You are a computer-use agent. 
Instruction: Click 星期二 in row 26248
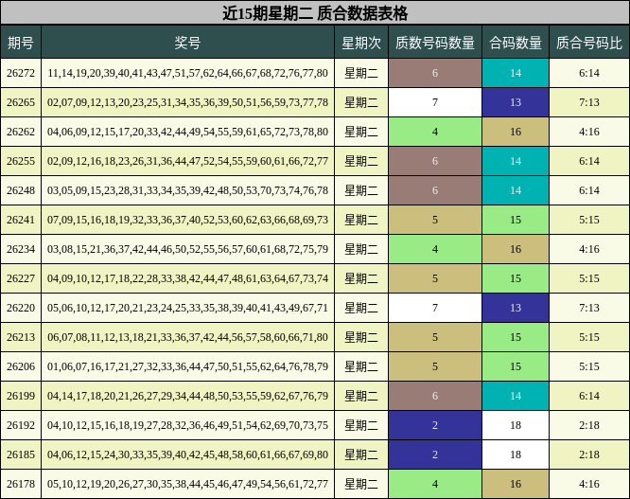point(361,190)
